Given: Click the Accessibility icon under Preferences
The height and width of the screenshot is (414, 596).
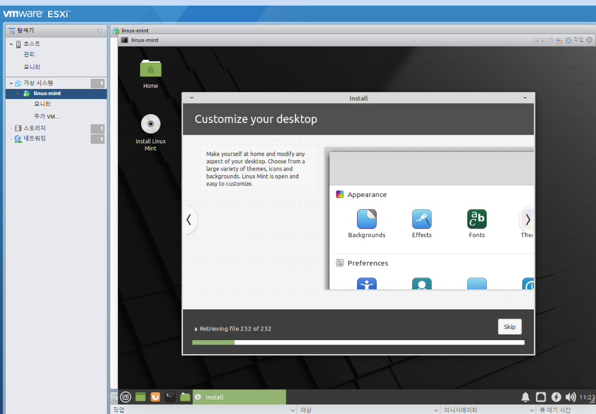Looking at the screenshot, I should [367, 283].
